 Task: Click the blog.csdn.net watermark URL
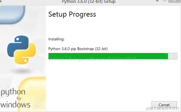tap(93, 59)
